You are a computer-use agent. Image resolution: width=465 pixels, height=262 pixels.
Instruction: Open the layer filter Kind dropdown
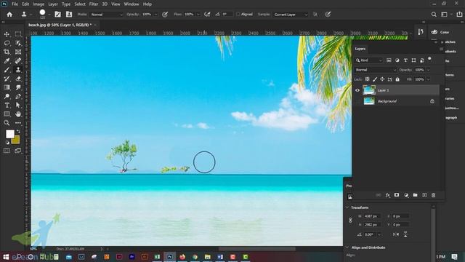click(369, 60)
